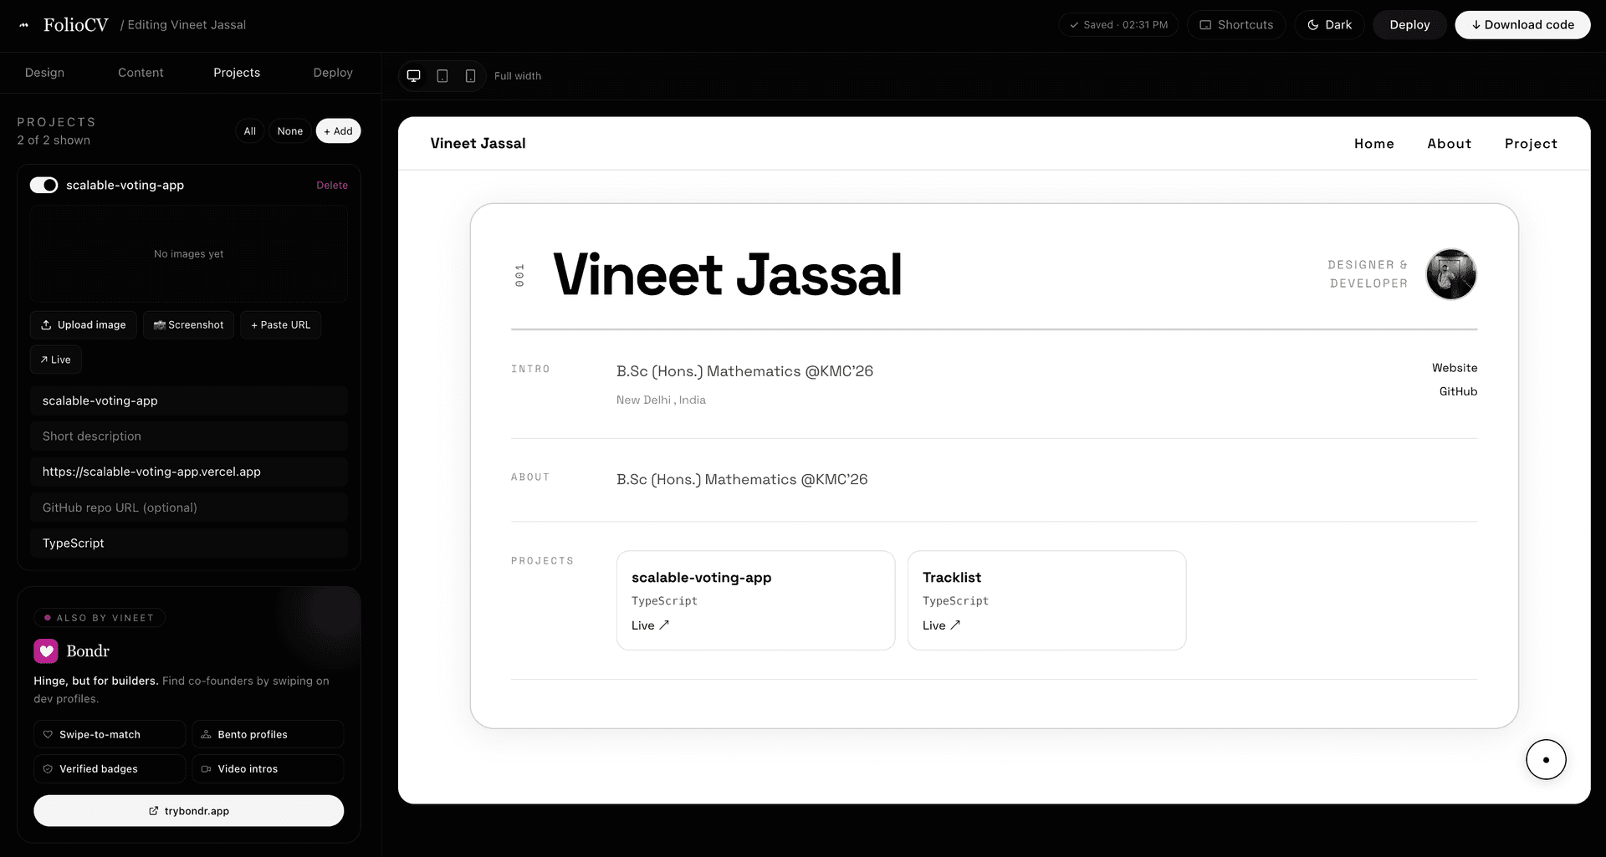
Task: Click the top bar Deploy button
Action: tap(1409, 25)
